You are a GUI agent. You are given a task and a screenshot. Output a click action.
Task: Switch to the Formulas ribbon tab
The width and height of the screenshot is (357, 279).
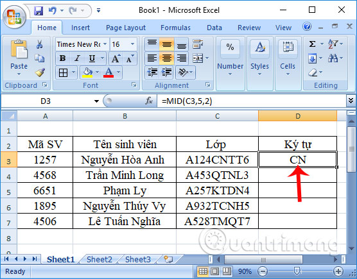(x=175, y=28)
